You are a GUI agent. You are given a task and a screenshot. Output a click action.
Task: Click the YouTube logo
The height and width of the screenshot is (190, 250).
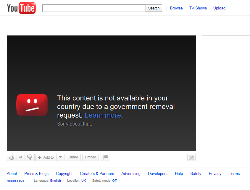(21, 8)
